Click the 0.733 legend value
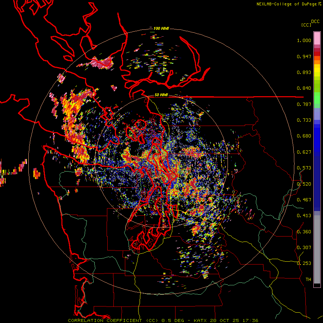The height and width of the screenshot is (323, 323). (x=304, y=120)
